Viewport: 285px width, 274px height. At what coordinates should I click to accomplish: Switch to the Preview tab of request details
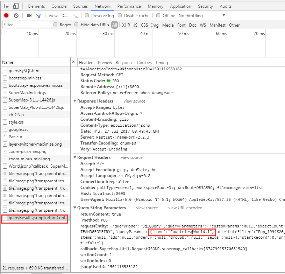[105, 63]
